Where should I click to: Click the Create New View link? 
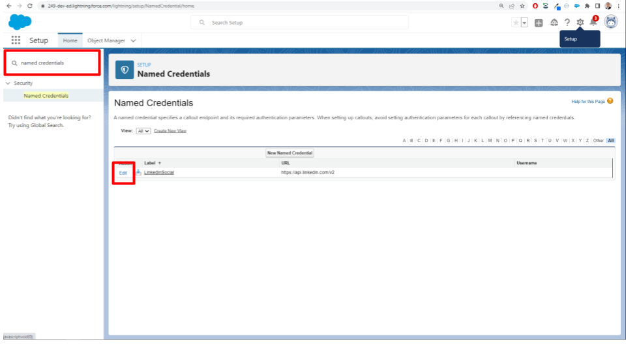tap(170, 131)
